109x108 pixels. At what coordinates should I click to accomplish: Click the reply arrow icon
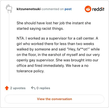[33, 88]
